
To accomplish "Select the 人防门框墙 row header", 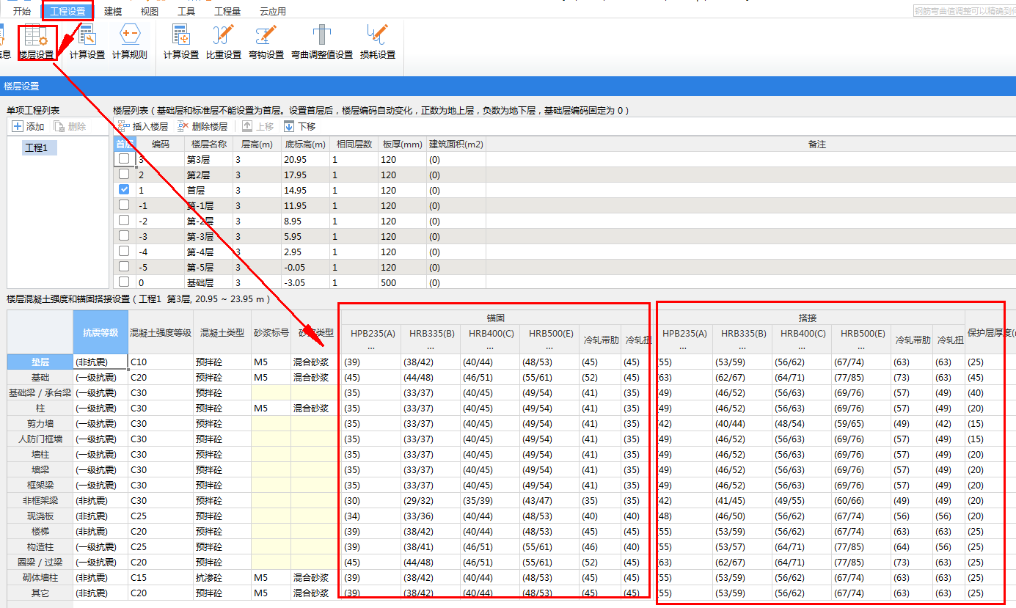I will [x=40, y=439].
